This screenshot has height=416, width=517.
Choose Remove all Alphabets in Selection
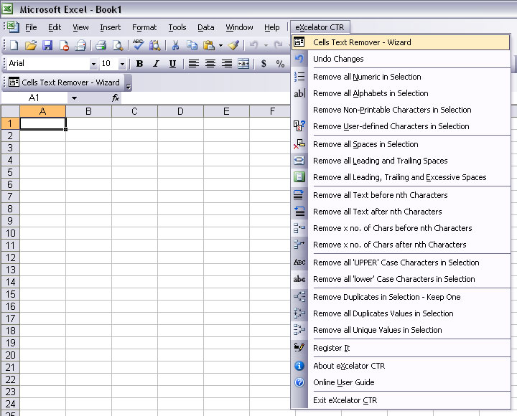click(401, 93)
